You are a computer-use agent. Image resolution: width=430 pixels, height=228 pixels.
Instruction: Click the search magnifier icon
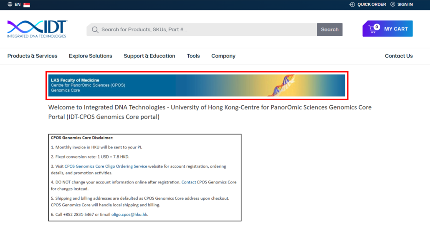pos(95,30)
